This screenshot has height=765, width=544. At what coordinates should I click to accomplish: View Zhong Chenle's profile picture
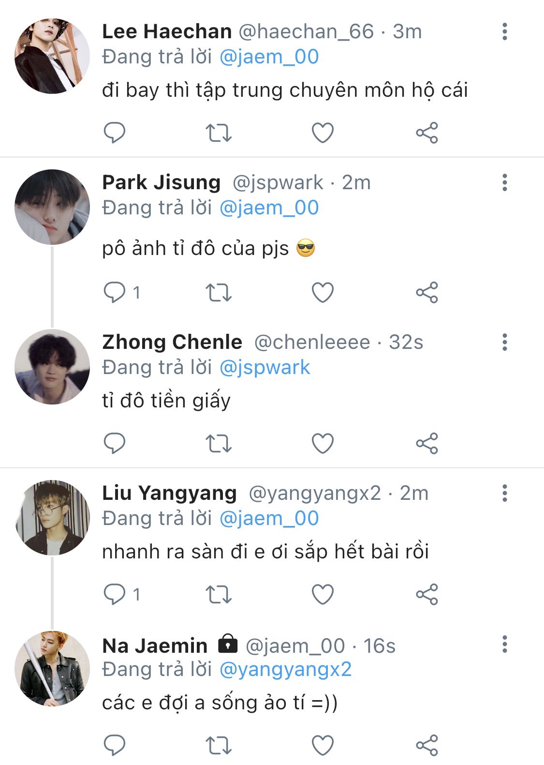point(52,367)
